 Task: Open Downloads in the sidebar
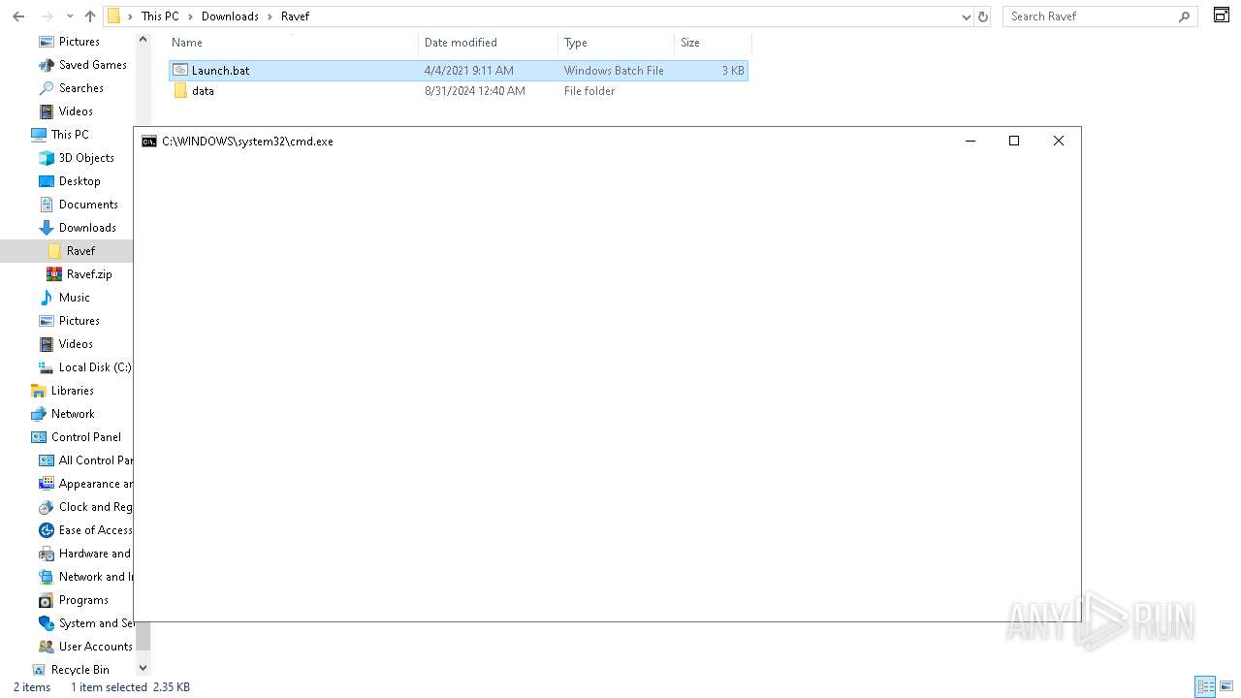click(x=87, y=228)
